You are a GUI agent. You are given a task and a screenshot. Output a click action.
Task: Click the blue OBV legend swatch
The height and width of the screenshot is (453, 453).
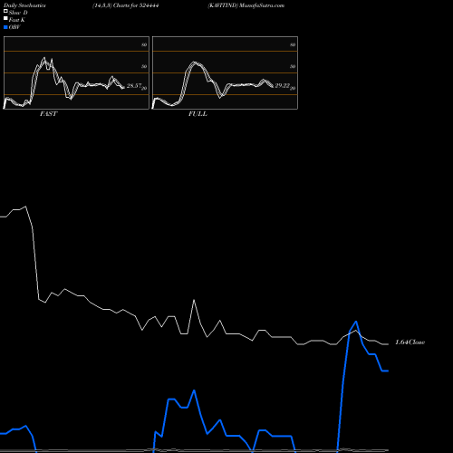coord(5,27)
